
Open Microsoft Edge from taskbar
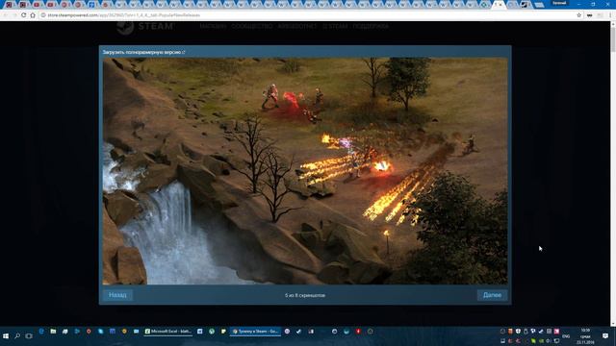coord(41,332)
